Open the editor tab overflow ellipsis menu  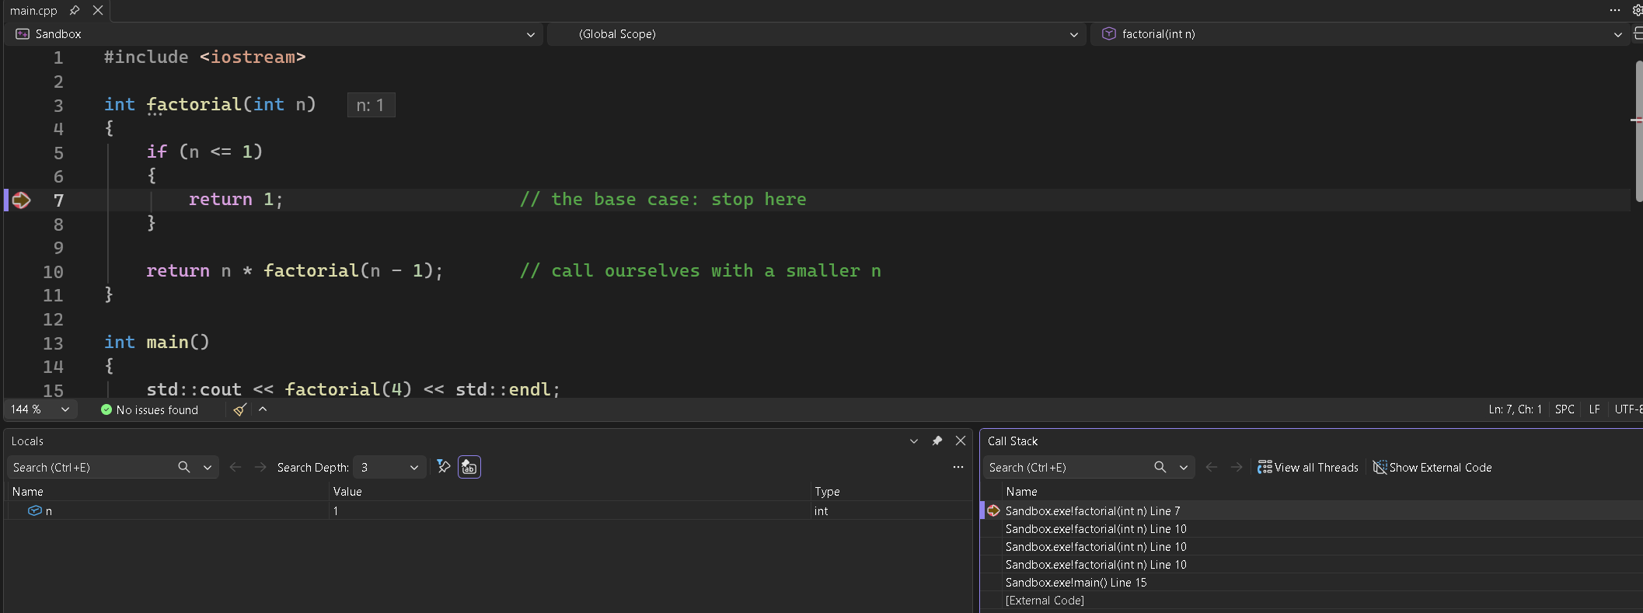[x=1615, y=10]
